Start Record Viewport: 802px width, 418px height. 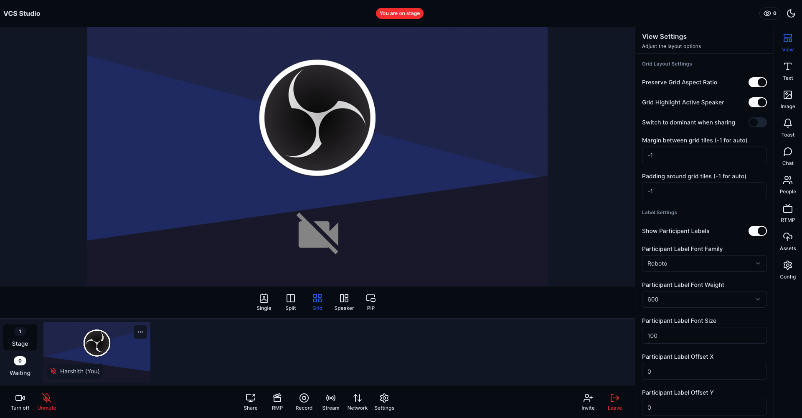click(x=304, y=402)
